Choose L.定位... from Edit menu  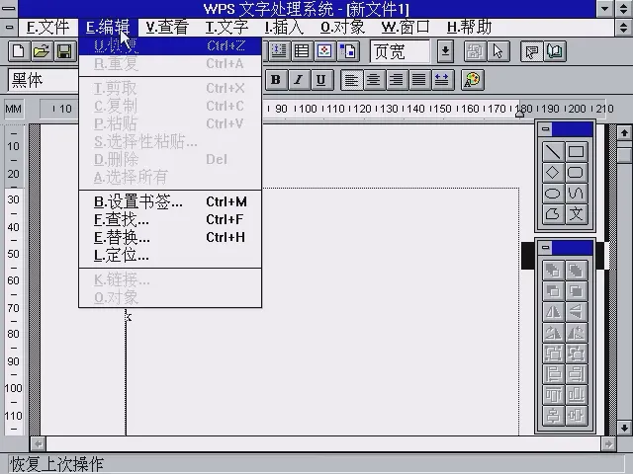(170, 255)
